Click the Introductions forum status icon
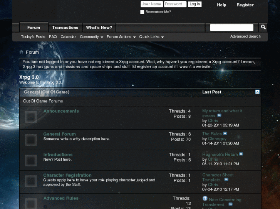280x209 pixels. point(31,160)
